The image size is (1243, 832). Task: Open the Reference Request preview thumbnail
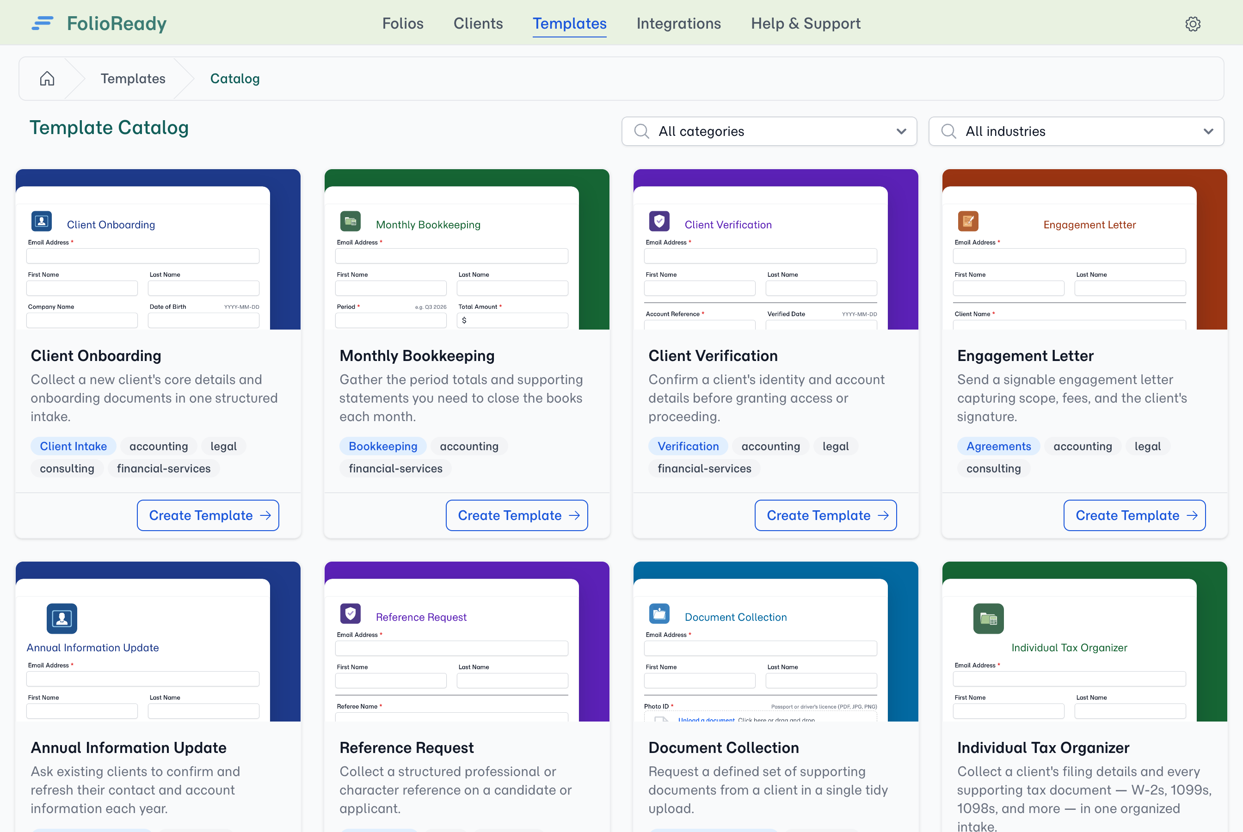coord(467,642)
